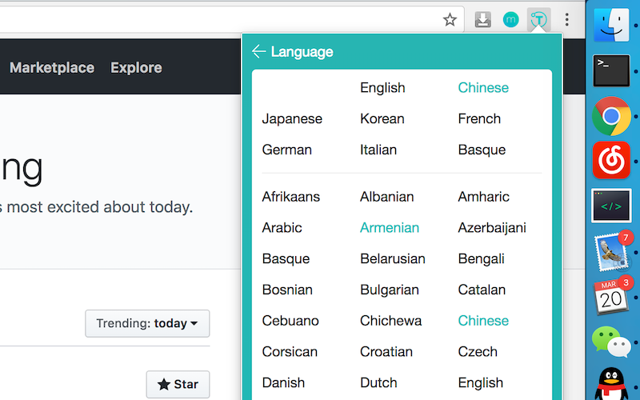Image resolution: width=640 pixels, height=400 pixels.
Task: Open Google Chrome in the dock
Action: click(x=612, y=116)
